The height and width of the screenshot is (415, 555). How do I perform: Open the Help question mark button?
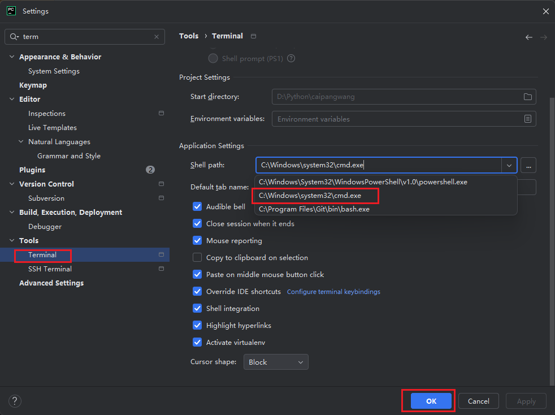[15, 401]
